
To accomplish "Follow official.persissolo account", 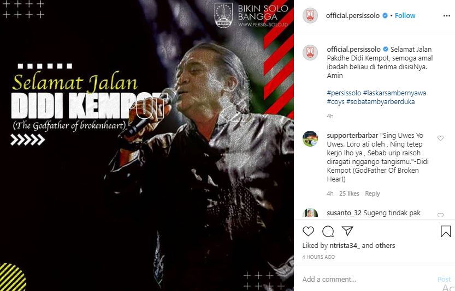I will [x=405, y=16].
